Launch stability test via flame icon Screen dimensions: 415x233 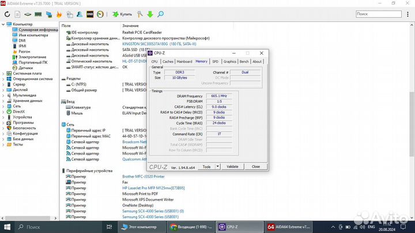tap(59, 14)
